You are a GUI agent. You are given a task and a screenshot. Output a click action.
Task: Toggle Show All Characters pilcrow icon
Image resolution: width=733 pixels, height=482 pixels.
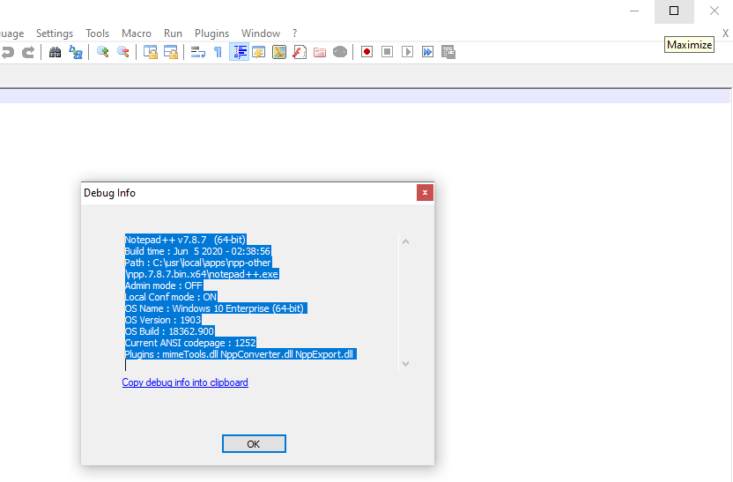click(218, 52)
